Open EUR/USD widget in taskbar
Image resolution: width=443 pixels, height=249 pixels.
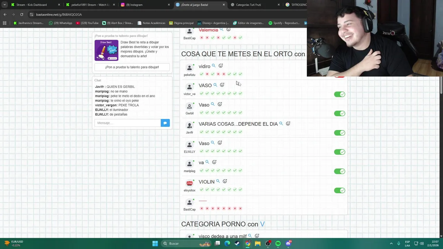pyautogui.click(x=13, y=243)
